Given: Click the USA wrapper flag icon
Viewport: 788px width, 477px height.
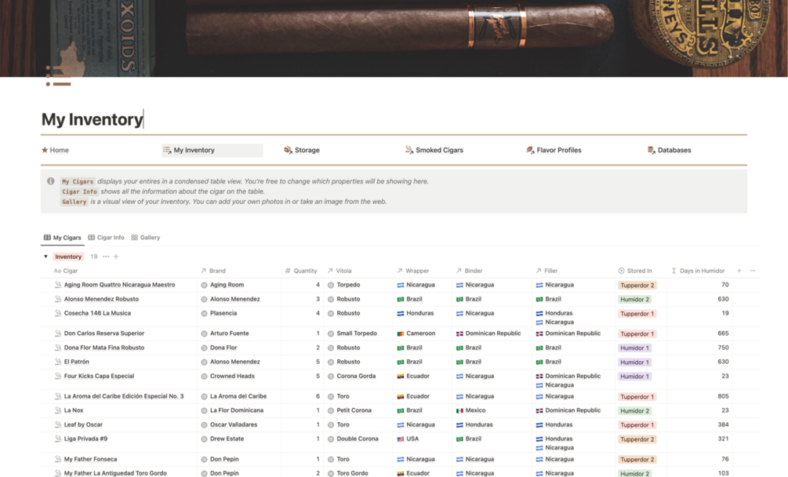Looking at the screenshot, I should coord(401,439).
